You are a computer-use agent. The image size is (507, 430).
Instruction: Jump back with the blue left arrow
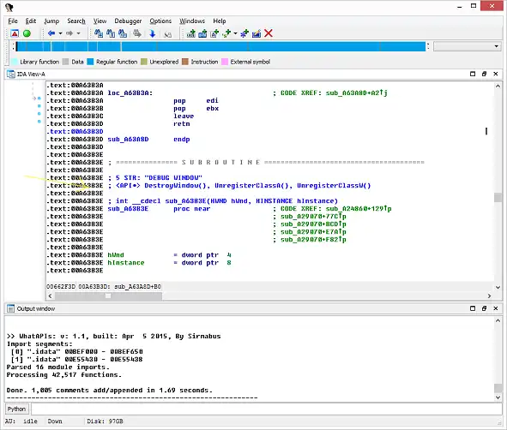tap(51, 33)
